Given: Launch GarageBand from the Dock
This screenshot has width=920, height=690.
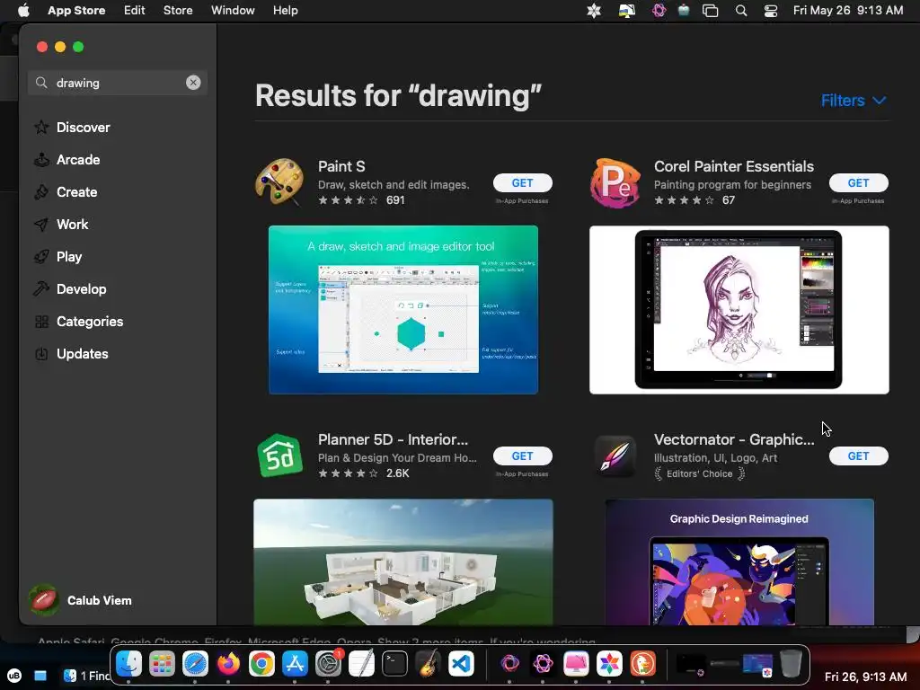Looking at the screenshot, I should pos(428,664).
